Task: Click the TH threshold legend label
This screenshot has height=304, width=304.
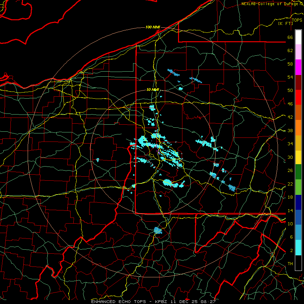Action: pos(290,264)
